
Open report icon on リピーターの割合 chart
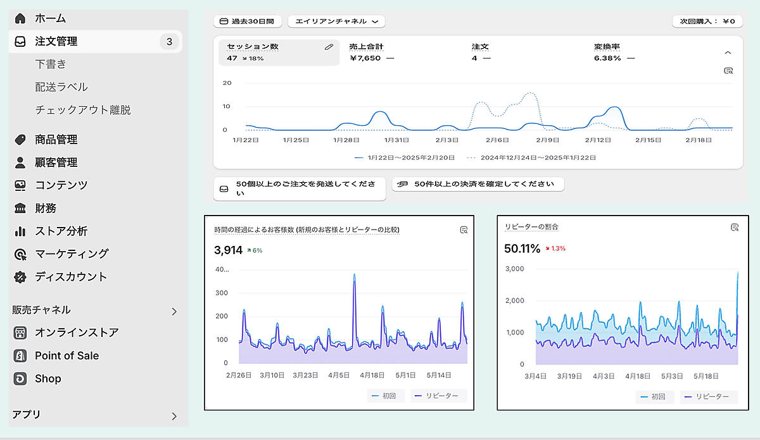pos(735,227)
